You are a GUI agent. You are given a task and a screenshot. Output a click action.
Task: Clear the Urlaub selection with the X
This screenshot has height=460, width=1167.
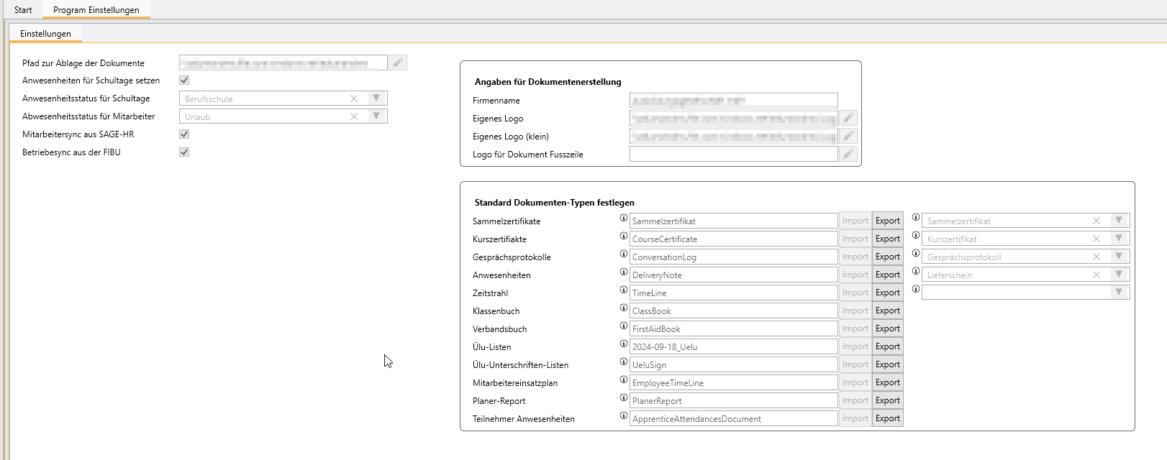click(354, 116)
